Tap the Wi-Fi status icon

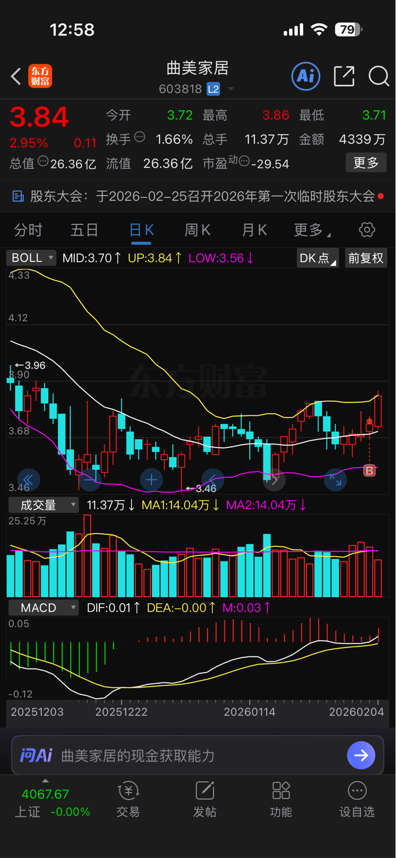319,29
